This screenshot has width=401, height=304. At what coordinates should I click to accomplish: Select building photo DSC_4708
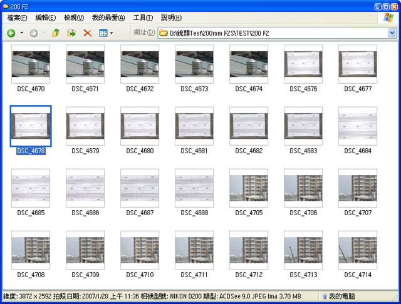click(31, 250)
